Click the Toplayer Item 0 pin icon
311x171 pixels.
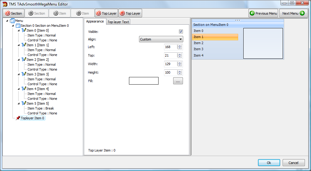point(18,118)
